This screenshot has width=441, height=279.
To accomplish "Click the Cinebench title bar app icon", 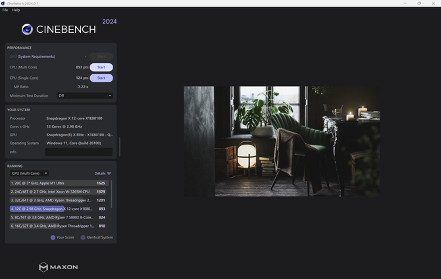I will click(x=3, y=3).
